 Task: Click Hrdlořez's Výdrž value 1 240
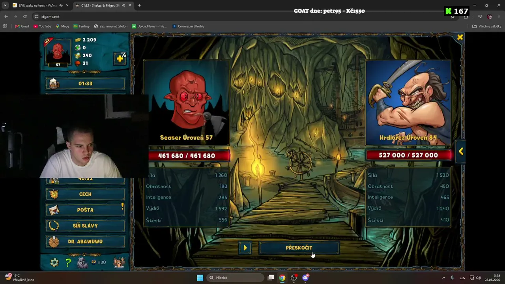443,208
